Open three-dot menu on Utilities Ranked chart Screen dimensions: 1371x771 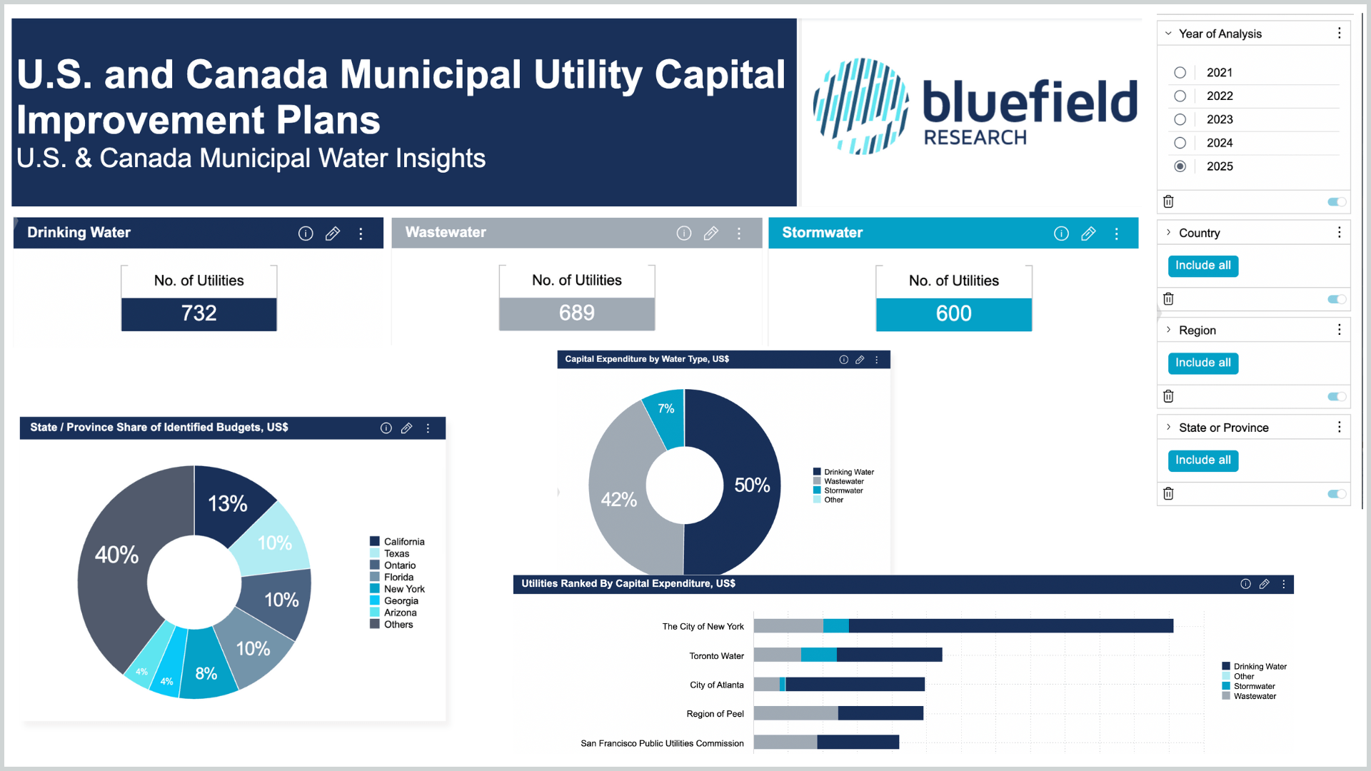(1283, 584)
